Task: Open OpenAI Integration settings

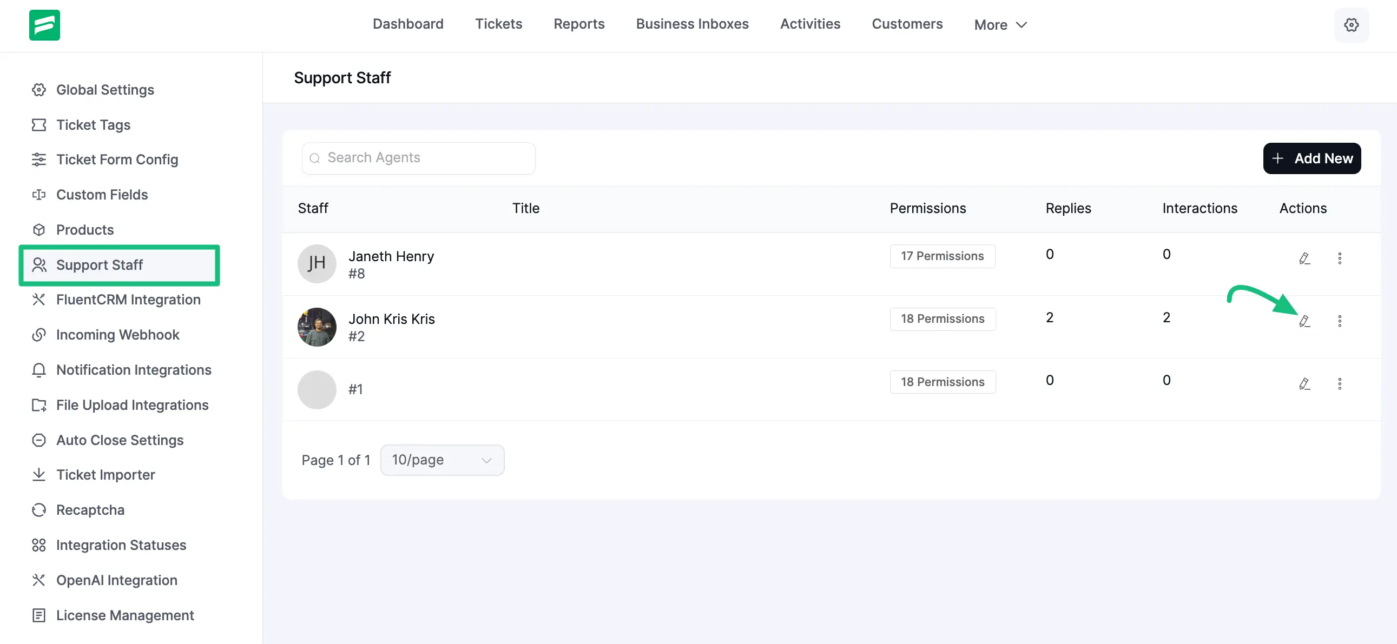Action: tap(117, 580)
